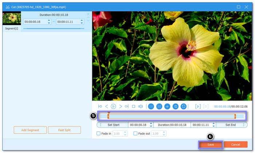Click the play-segment bracket icon

(x=198, y=106)
